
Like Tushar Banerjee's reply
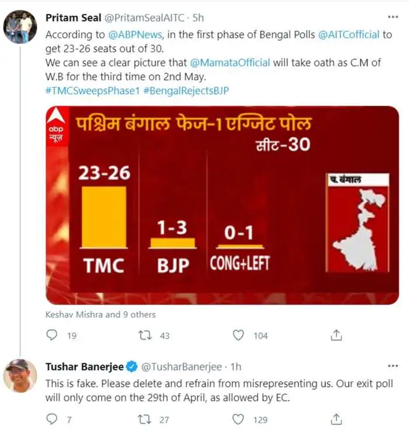[238, 419]
